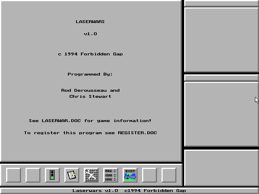This screenshot has width=259, height=194.
Task: Click the traffic light start icon
Action: (x=52, y=175)
